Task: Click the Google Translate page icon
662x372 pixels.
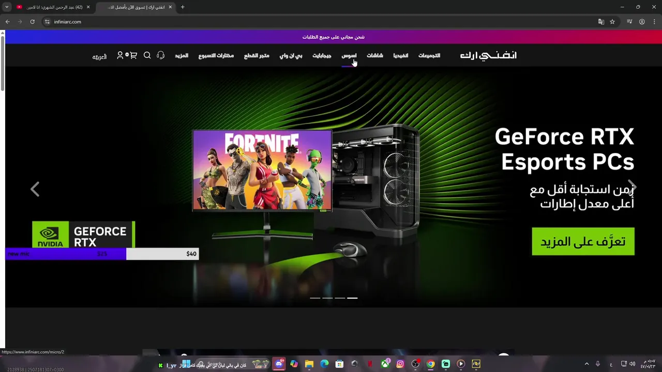Action: pyautogui.click(x=601, y=22)
